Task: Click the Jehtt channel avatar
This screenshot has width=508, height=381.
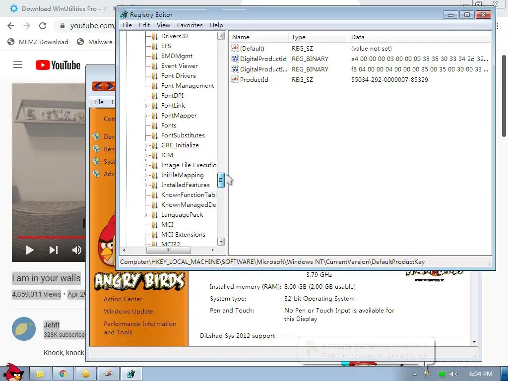Action: point(24,329)
